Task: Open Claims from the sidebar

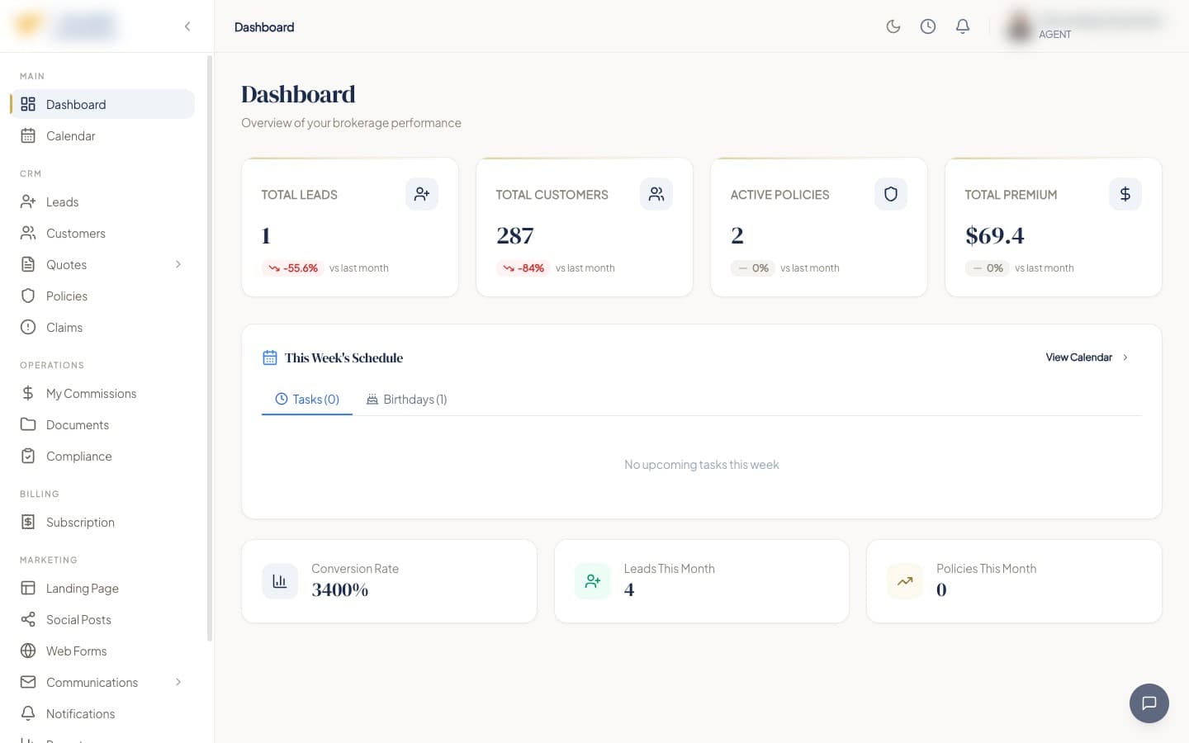Action: 103,327
